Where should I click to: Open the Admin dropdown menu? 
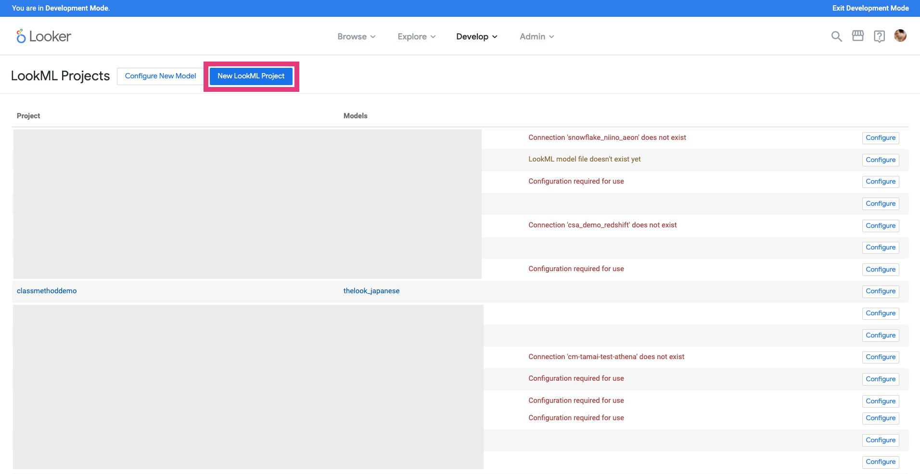(536, 36)
